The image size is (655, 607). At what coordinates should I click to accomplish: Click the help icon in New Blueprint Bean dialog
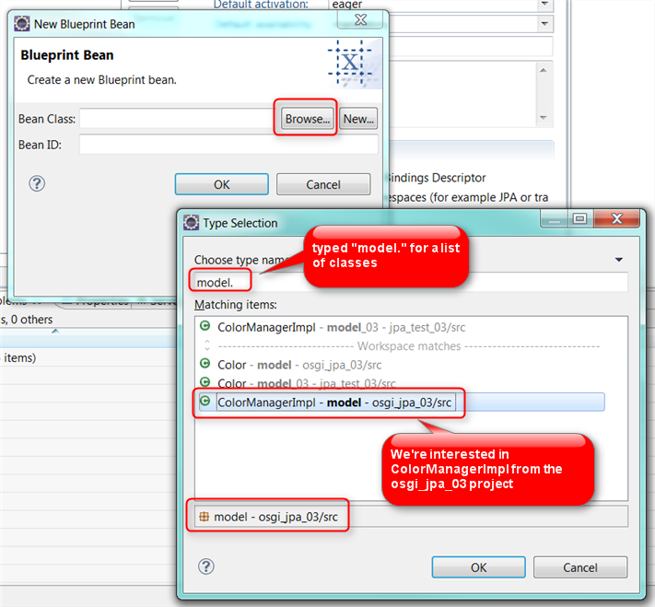pos(38,184)
